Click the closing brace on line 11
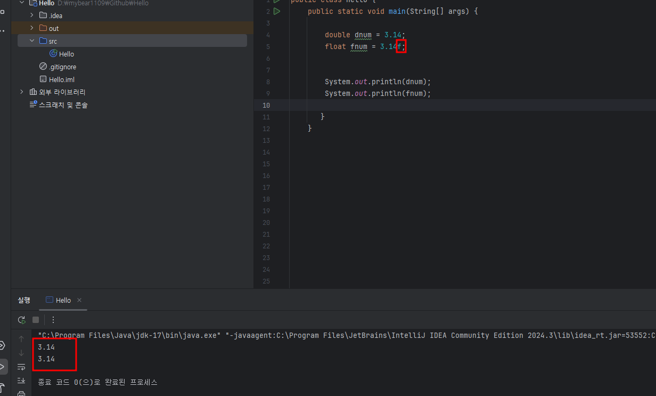 tap(323, 117)
